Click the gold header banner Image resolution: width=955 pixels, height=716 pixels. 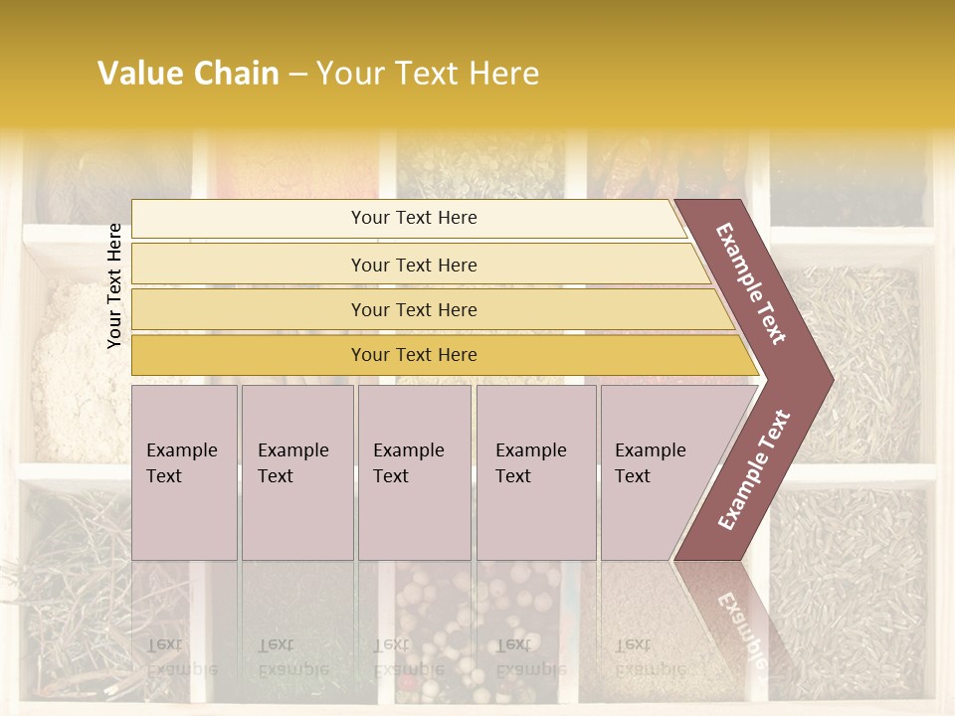click(477, 64)
